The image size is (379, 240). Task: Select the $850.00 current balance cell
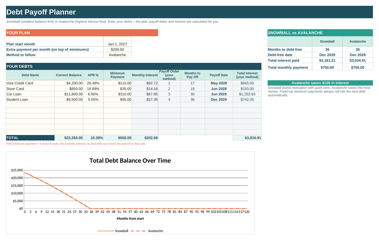[69, 89]
